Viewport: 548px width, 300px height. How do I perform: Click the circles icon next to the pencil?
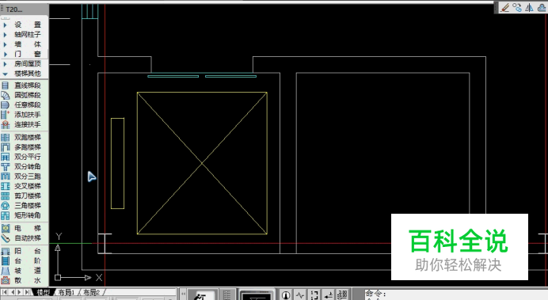[517, 8]
